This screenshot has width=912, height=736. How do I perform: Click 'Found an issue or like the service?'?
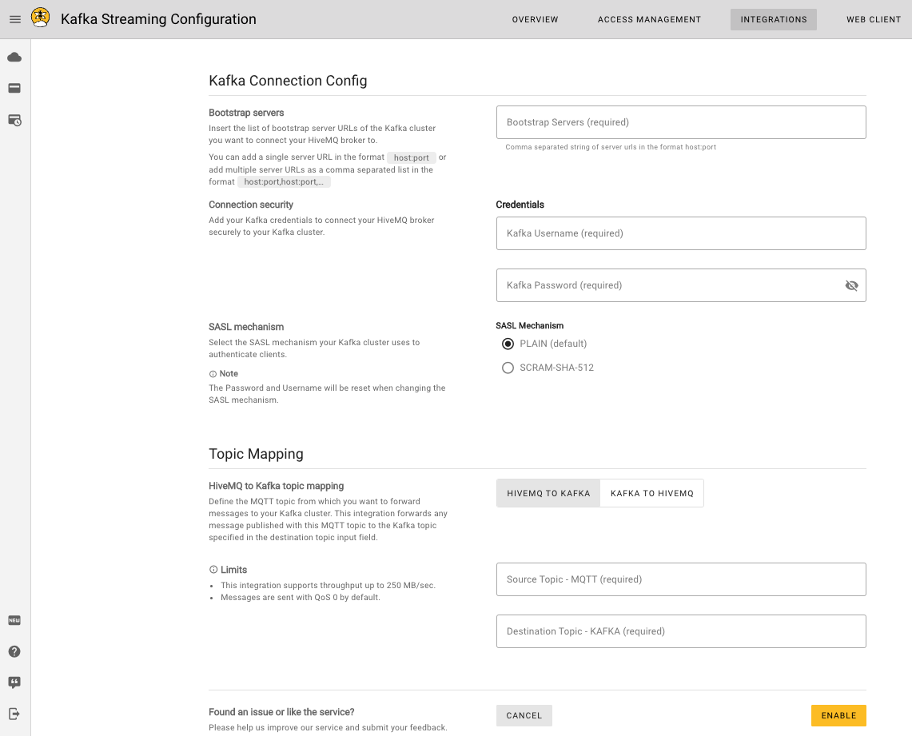[x=281, y=712]
